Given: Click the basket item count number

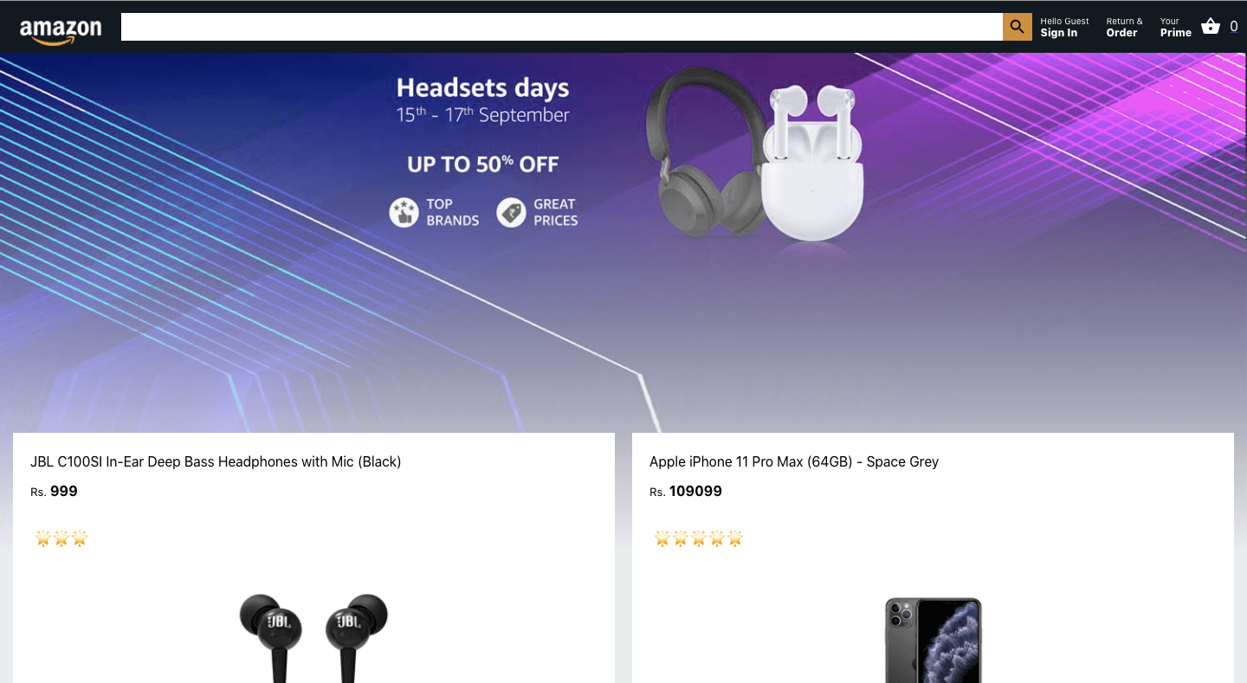Looking at the screenshot, I should 1234,27.
